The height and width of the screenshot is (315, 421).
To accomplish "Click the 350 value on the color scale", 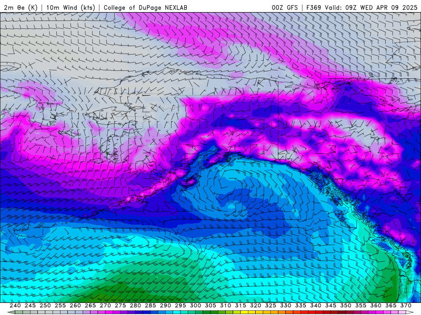I will tap(346, 306).
